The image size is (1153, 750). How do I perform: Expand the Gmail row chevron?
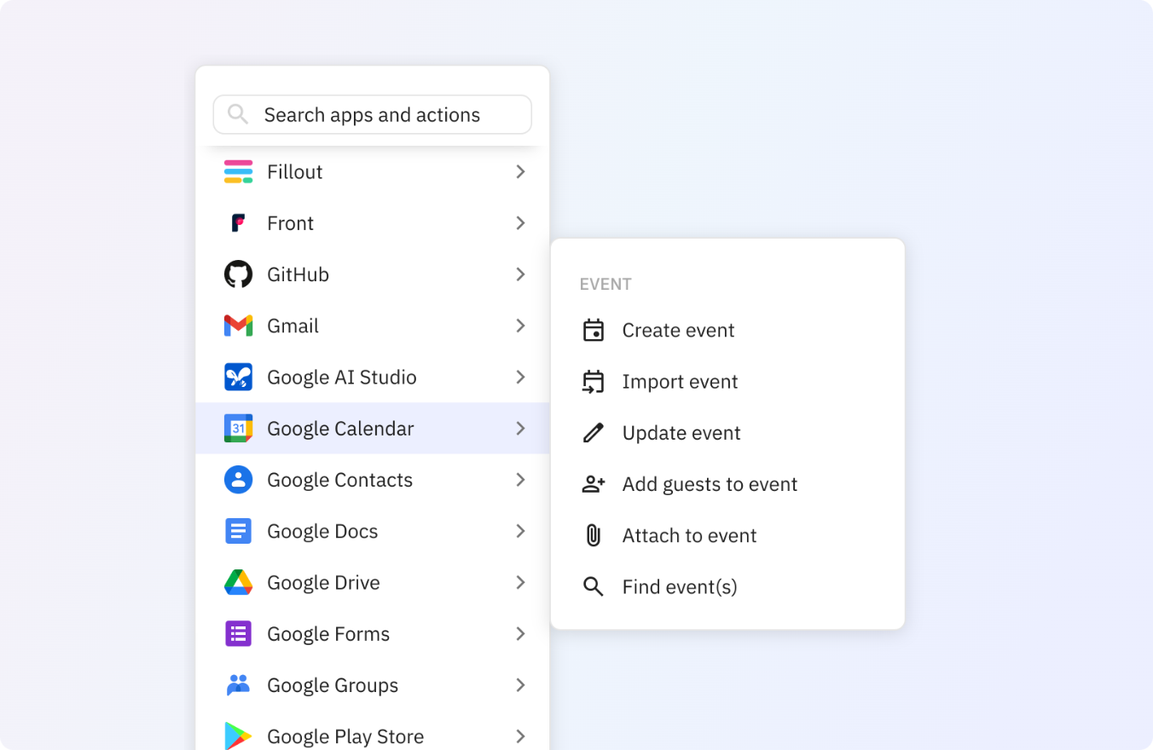[x=520, y=326]
